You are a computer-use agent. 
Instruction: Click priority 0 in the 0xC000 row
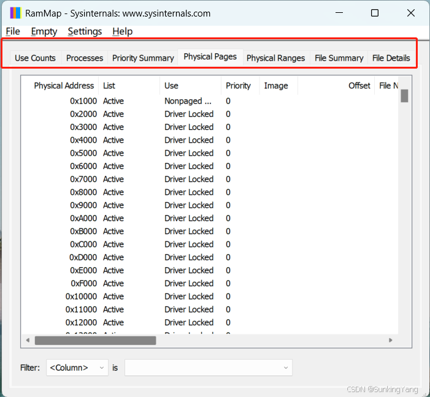click(228, 244)
